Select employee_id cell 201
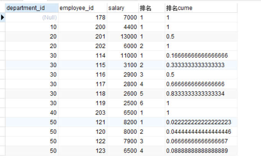Image resolution: width=261 pixels, height=160 pixels. [83, 37]
